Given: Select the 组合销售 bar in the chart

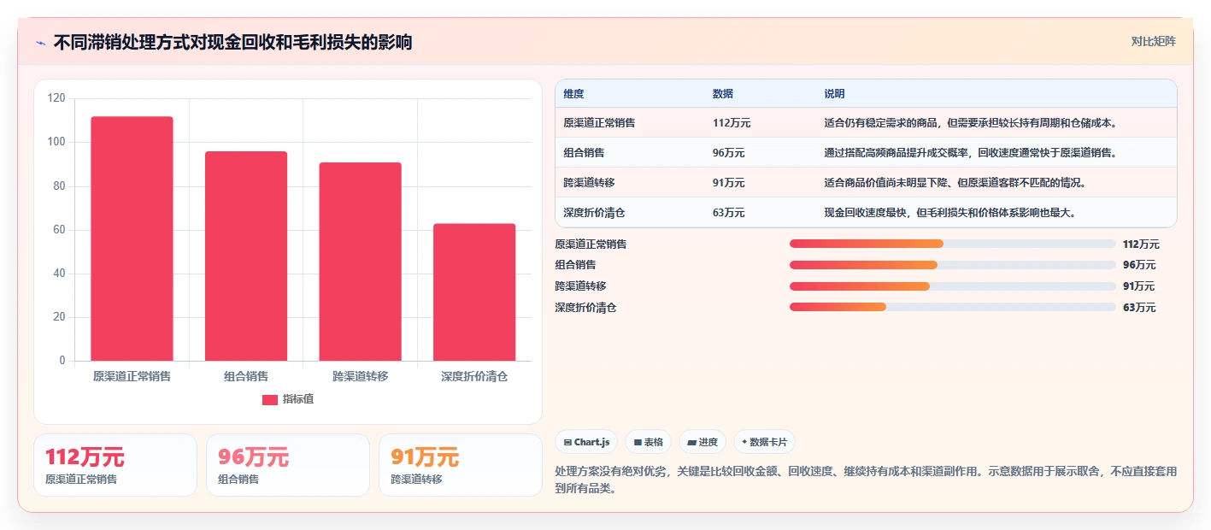Looking at the screenshot, I should pyautogui.click(x=246, y=256).
